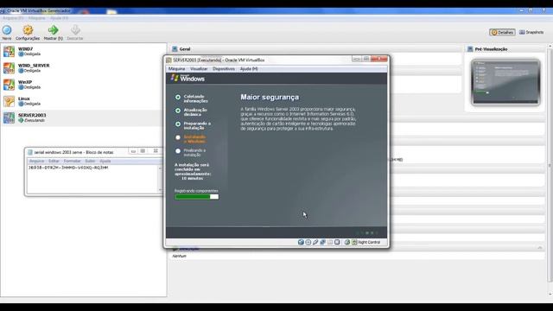553x311 pixels.
Task: Click the mouse integration status icon
Action: point(347,242)
